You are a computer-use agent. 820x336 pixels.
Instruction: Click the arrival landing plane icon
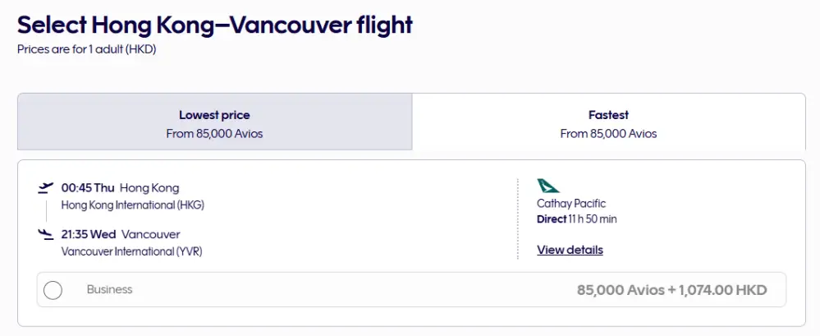(x=46, y=235)
